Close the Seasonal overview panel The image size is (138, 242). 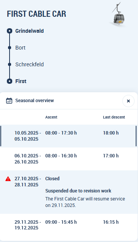pyautogui.click(x=128, y=101)
